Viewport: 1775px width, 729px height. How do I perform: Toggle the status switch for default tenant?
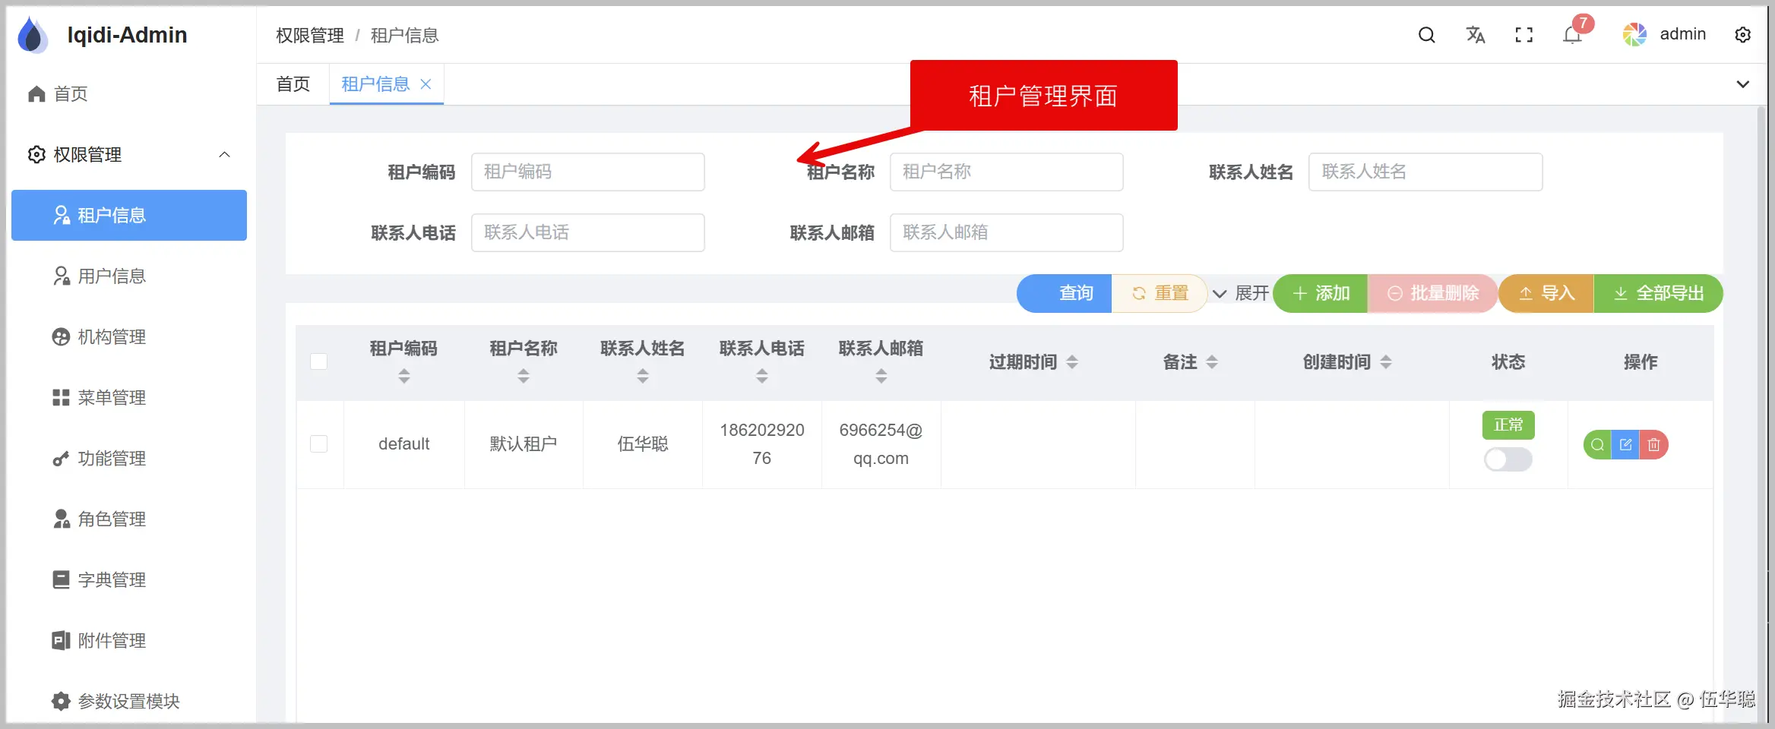click(1508, 459)
